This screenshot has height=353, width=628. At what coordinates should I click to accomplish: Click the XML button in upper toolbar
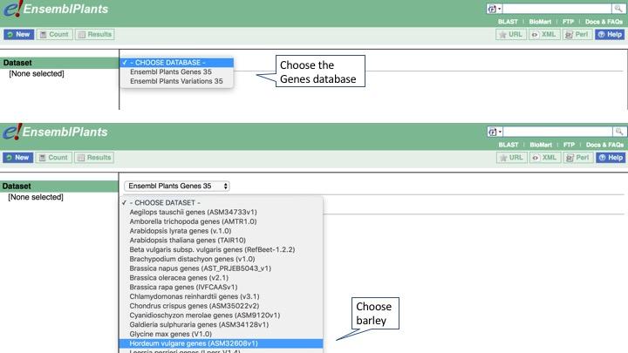click(544, 34)
